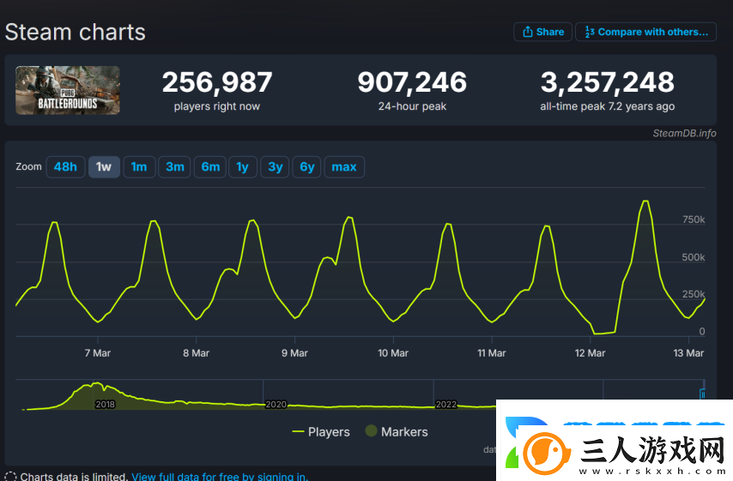This screenshot has height=481, width=733.
Task: Click 2022 in the navigator timeline
Action: (x=446, y=405)
